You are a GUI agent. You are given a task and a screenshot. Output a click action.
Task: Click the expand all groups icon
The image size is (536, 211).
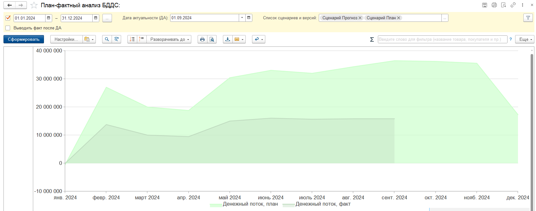(x=132, y=39)
